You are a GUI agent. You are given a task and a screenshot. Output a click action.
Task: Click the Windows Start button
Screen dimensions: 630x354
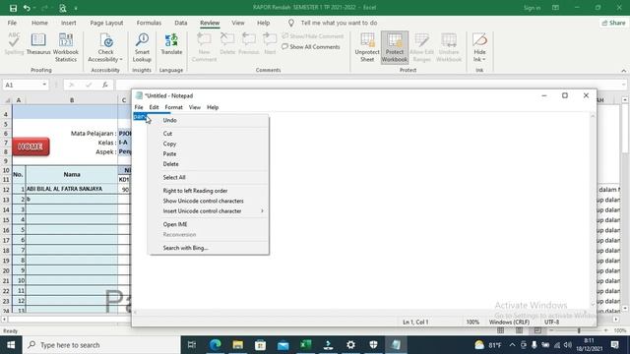[x=11, y=345]
